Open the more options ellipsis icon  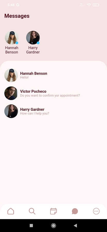click(x=96, y=211)
